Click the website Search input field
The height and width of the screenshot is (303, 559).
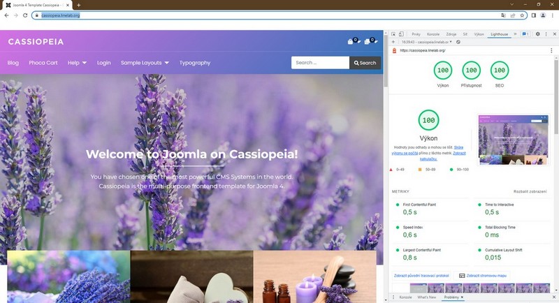point(320,63)
